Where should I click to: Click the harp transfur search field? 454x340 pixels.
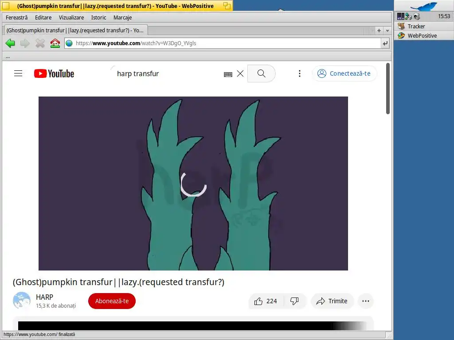click(168, 73)
